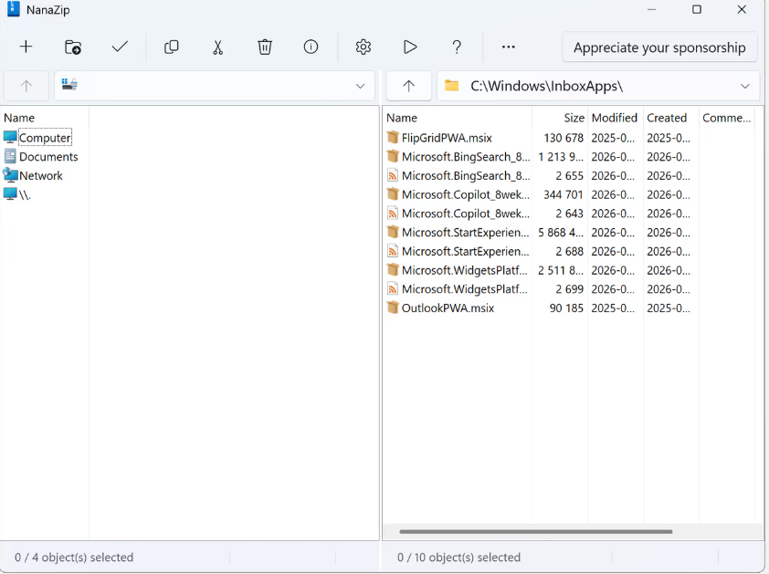Open the More menu ellipsis icon
Screen dimensions: 769x574
pyautogui.click(x=509, y=47)
